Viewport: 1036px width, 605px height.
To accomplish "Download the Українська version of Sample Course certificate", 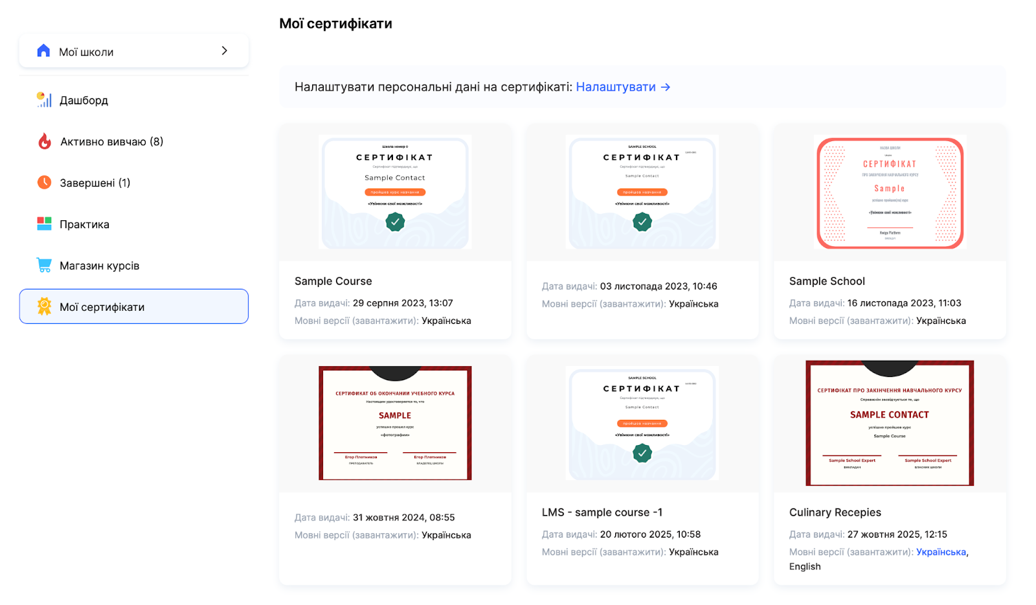I will [446, 321].
